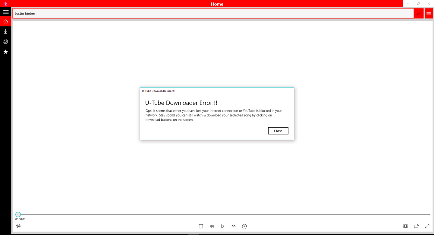This screenshot has height=235, width=434.
Task: Open the Downloads page icon
Action: 6,32
